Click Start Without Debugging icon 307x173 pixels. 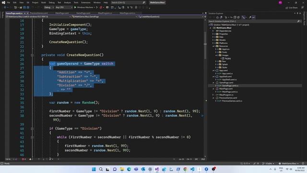[97, 8]
